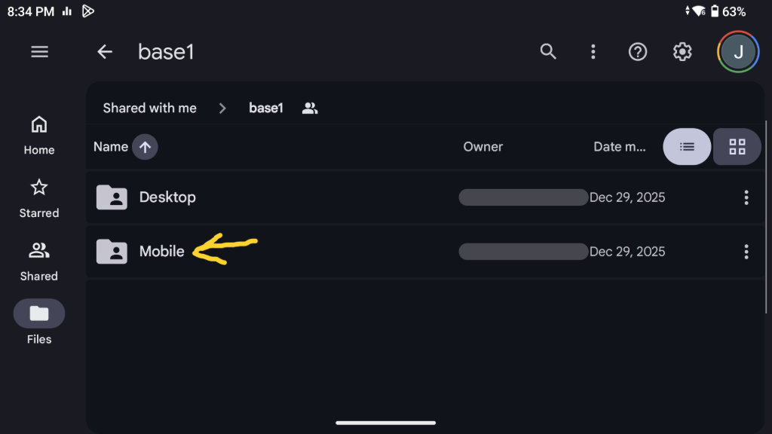The image size is (772, 434).
Task: Switch to the Shared tab
Action: 39,261
